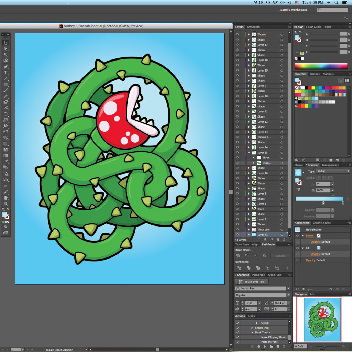The height and width of the screenshot is (352, 352).
Task: Open the Jason's Workspace switcher
Action: pos(295,10)
